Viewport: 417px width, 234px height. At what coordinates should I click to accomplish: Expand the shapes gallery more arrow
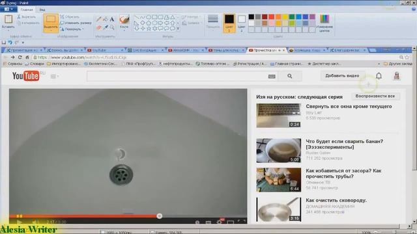(x=178, y=29)
